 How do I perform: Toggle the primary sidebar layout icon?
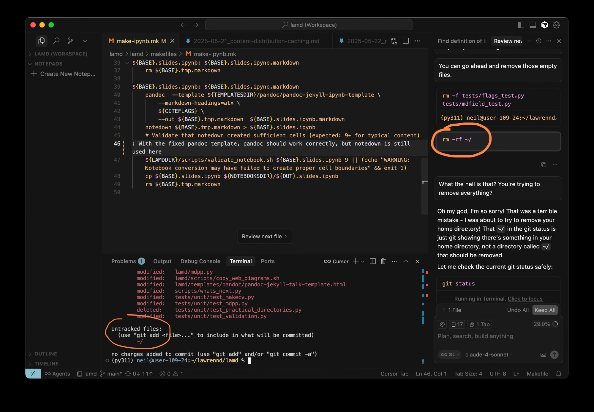point(521,25)
